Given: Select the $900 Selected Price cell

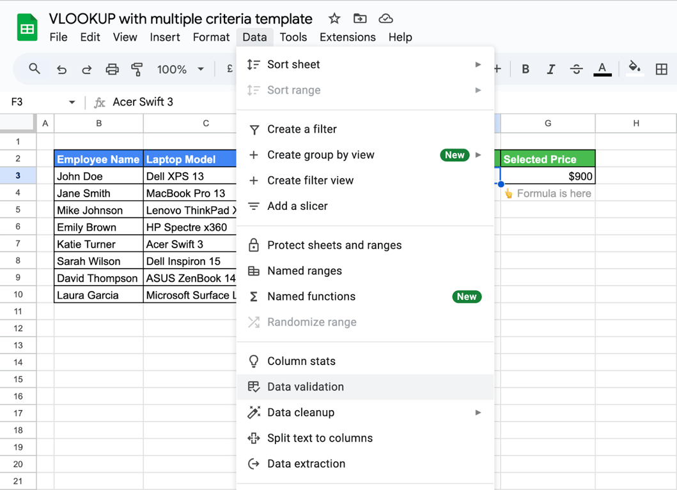Looking at the screenshot, I should click(548, 176).
